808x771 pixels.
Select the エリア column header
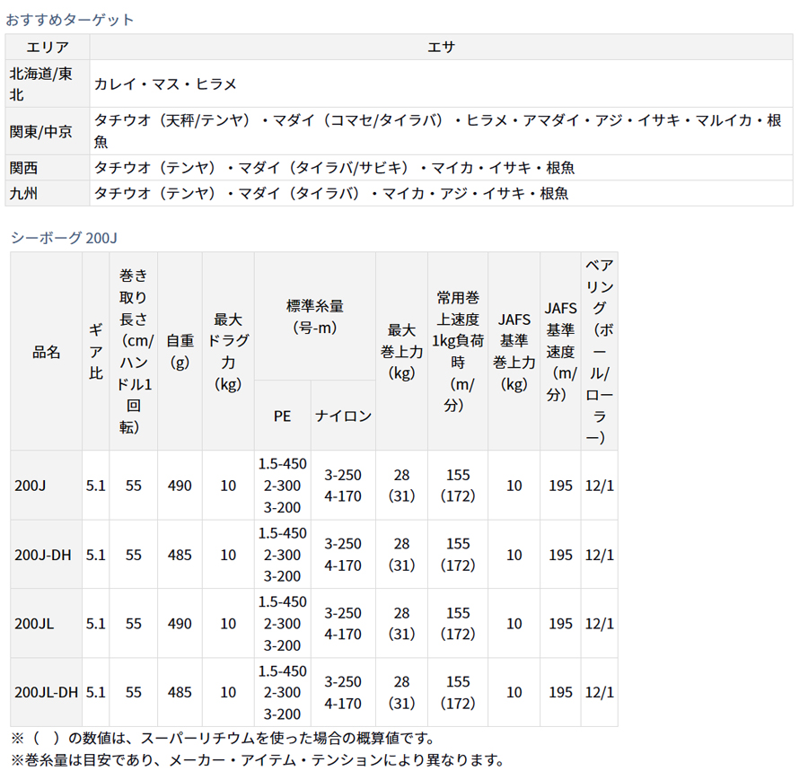(48, 48)
